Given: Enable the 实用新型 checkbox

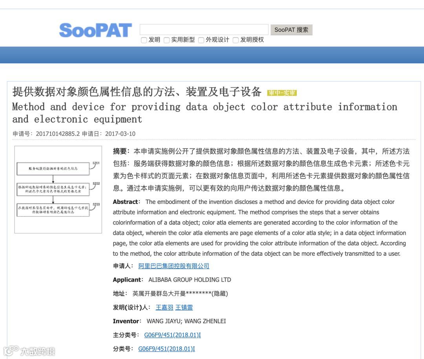Looking at the screenshot, I should tap(166, 40).
